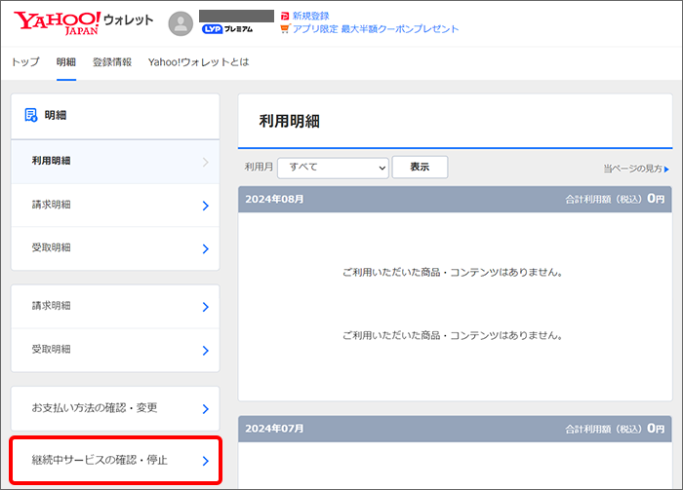Click the shopping cart coupon icon
Image resolution: width=683 pixels, height=490 pixels.
[285, 29]
